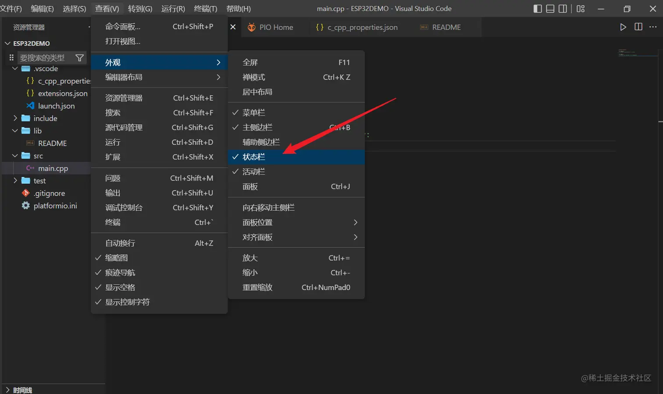Select 打开视图... menu entry
This screenshot has height=394, width=663.
[159, 41]
